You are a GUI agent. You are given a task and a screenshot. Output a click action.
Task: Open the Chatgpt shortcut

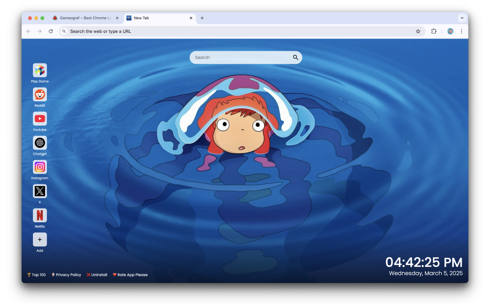tap(39, 143)
